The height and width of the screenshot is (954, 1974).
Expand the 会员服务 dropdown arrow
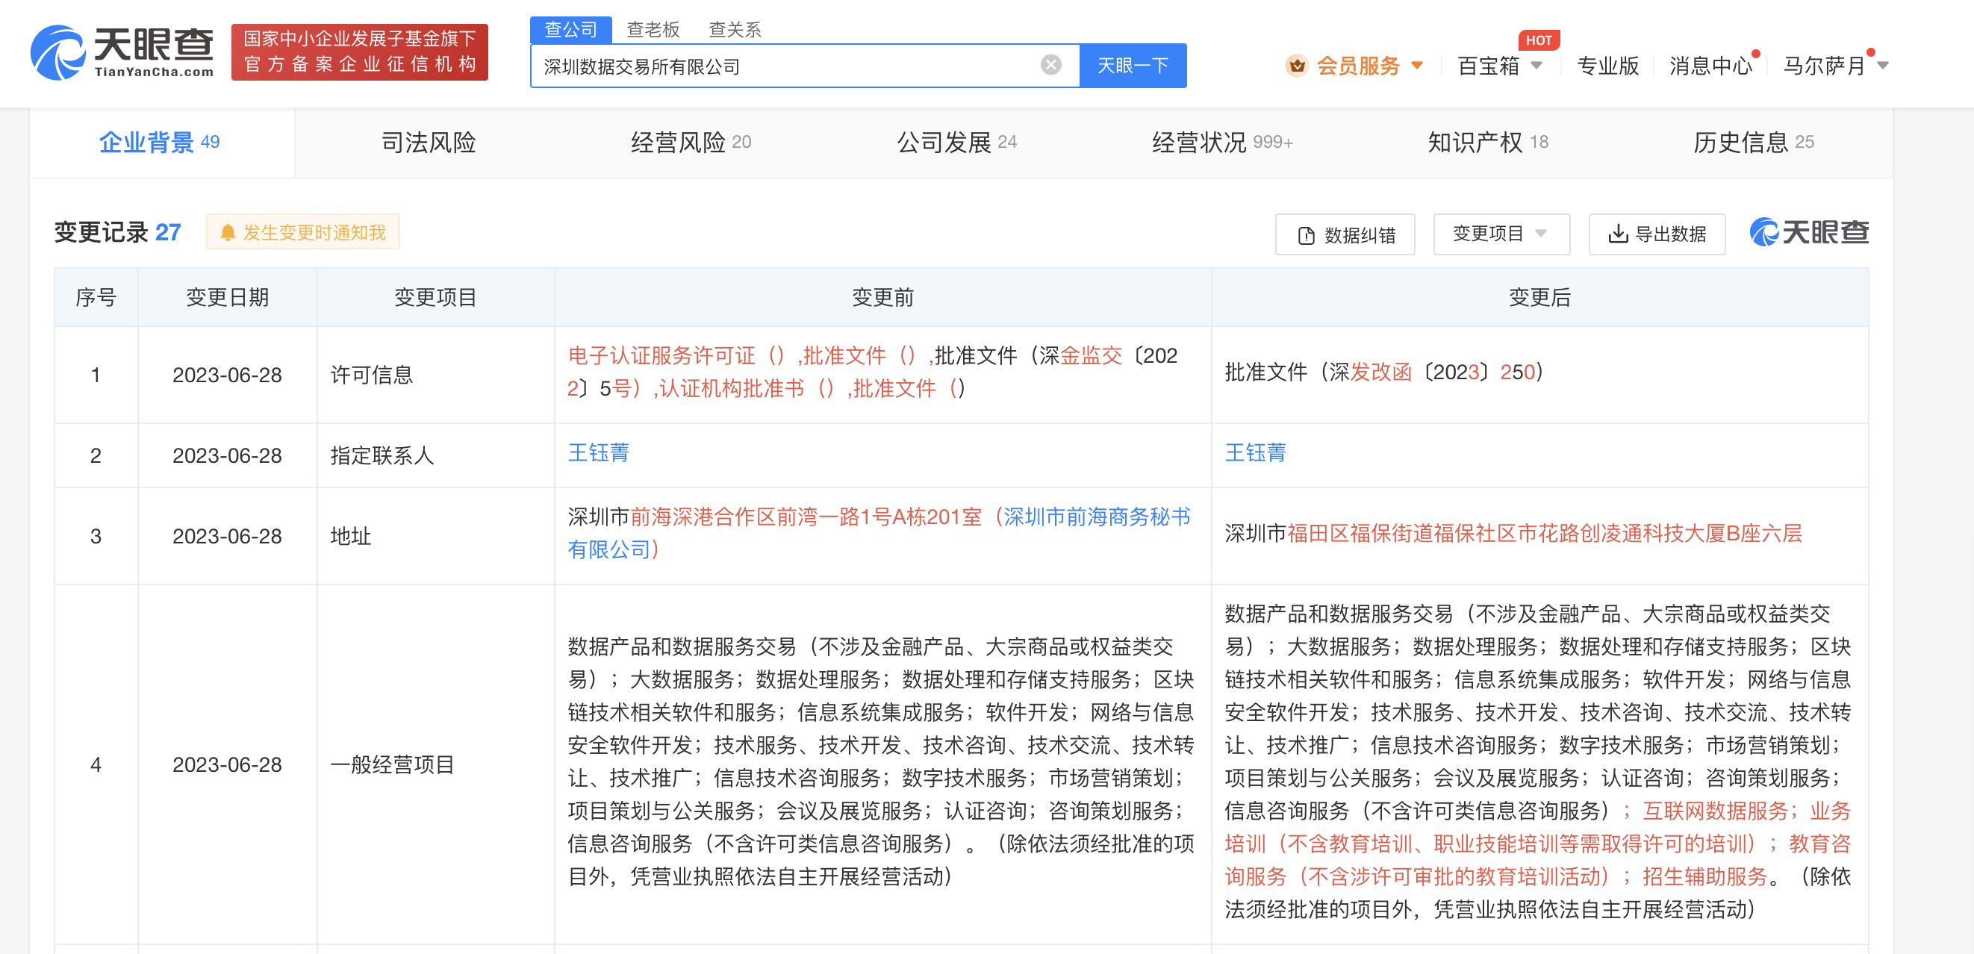(x=1417, y=65)
